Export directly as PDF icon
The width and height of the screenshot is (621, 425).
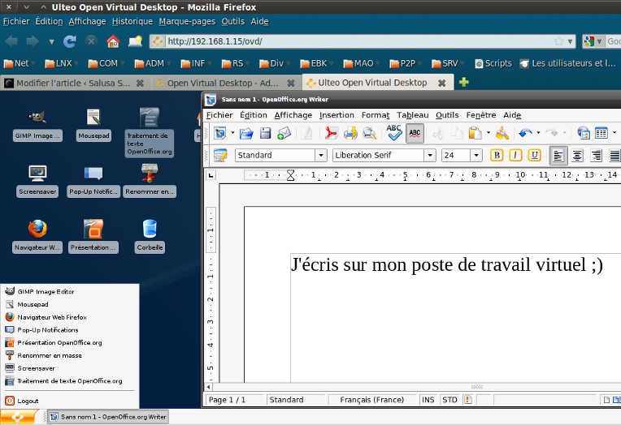331,133
